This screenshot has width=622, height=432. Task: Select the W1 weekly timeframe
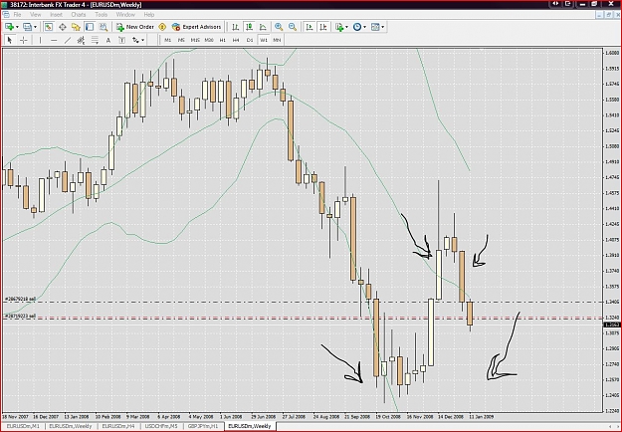coord(264,40)
